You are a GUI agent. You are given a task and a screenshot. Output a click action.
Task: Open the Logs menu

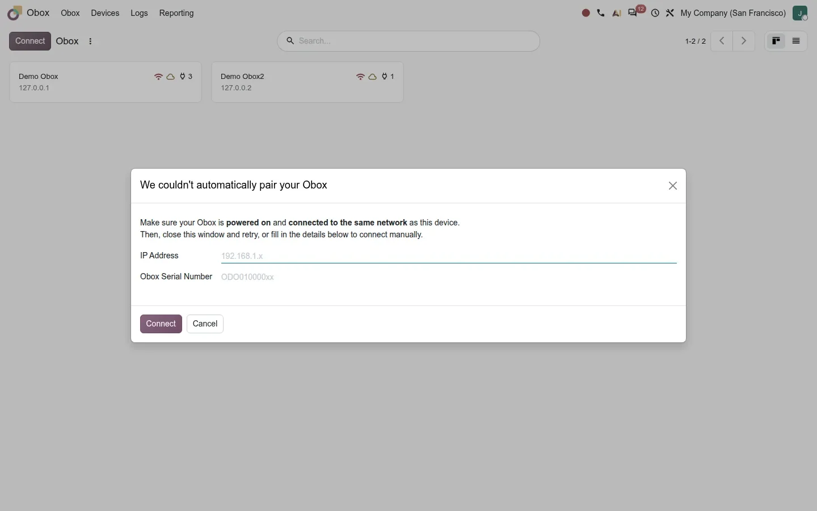[x=139, y=13]
